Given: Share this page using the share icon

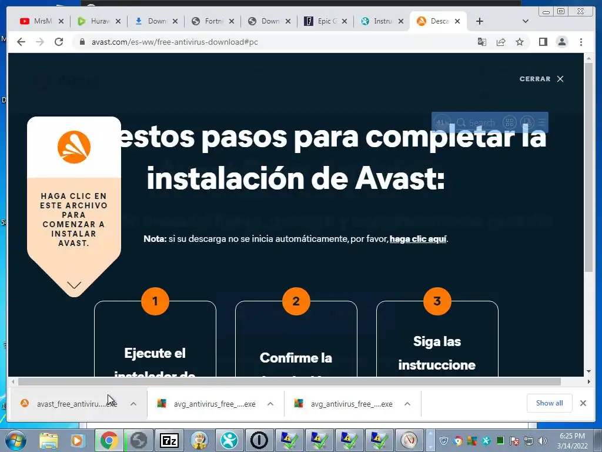Looking at the screenshot, I should [x=501, y=42].
